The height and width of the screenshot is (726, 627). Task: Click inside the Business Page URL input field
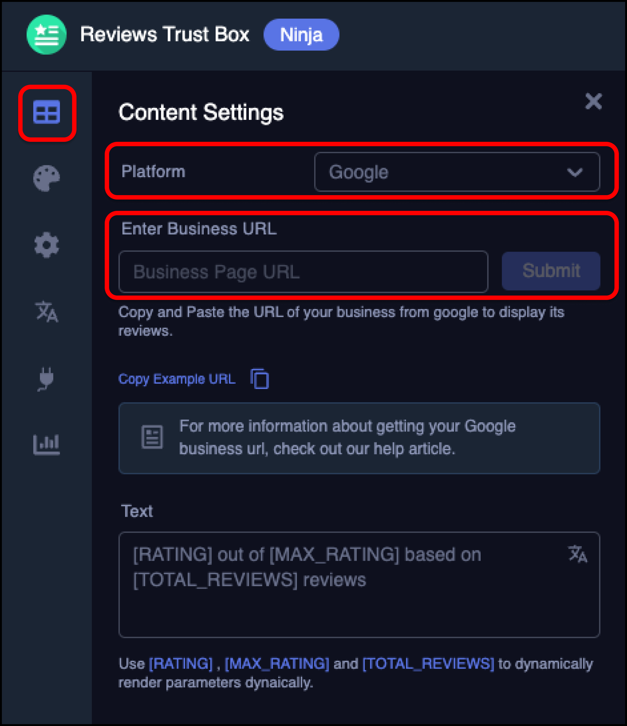pos(303,272)
